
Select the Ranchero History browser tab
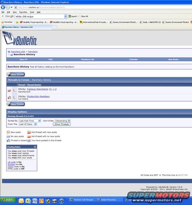pyautogui.click(x=26, y=27)
